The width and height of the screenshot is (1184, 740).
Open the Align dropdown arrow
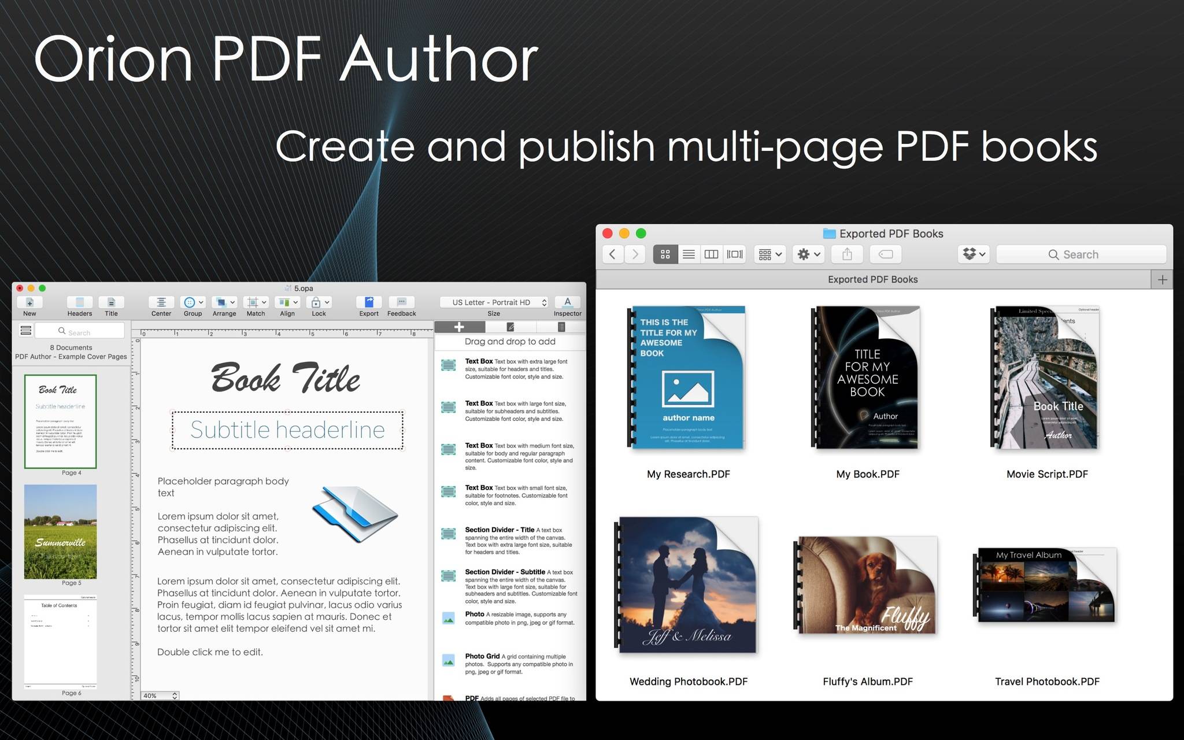click(295, 302)
